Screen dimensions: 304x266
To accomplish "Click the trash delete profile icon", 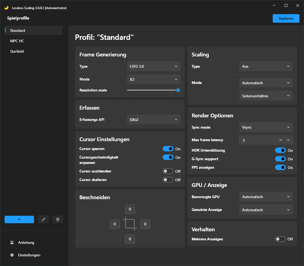I will coord(58,219).
